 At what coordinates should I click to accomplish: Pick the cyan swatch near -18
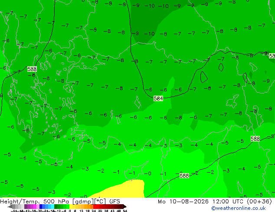tap(52, 206)
